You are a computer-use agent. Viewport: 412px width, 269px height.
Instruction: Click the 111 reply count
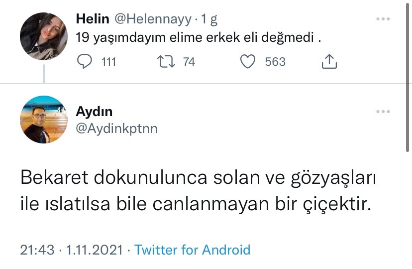pyautogui.click(x=108, y=62)
